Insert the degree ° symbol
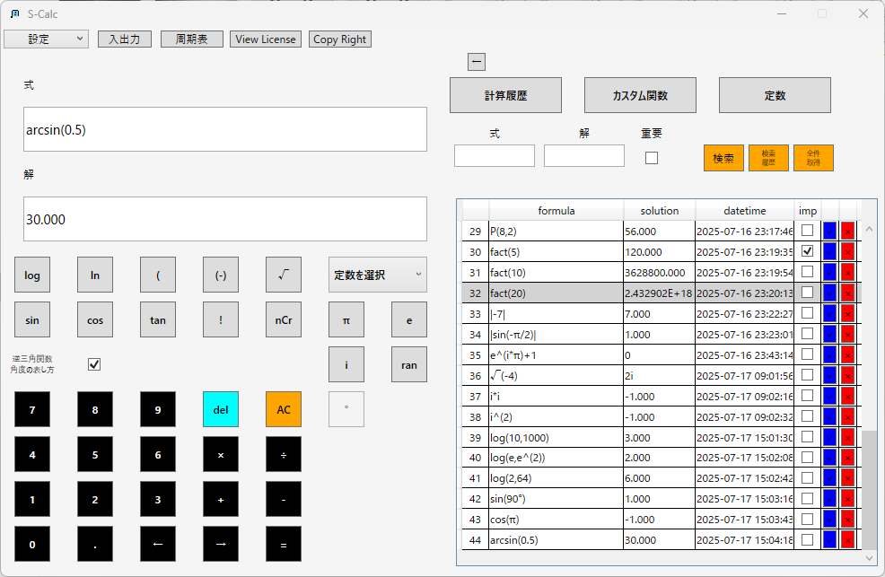 coord(346,409)
